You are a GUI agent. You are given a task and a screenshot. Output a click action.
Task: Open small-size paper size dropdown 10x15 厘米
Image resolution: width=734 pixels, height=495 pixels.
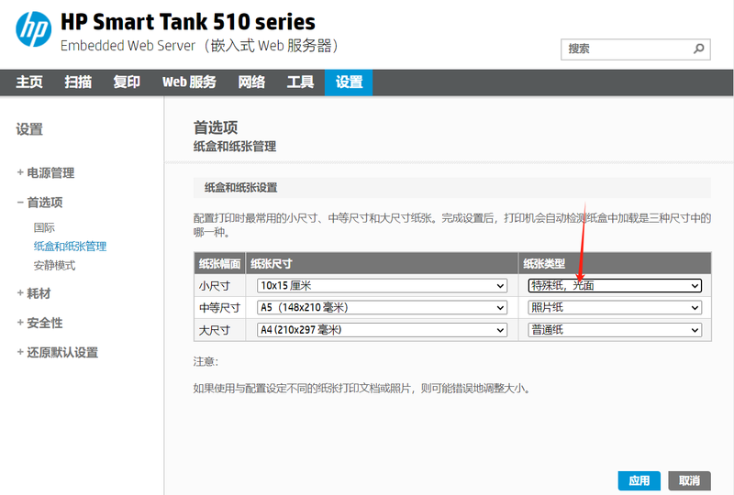382,285
